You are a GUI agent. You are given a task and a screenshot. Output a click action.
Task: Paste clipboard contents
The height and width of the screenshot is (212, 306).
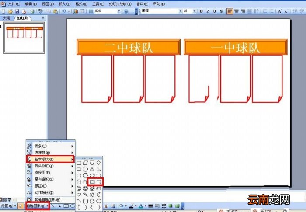56,11
